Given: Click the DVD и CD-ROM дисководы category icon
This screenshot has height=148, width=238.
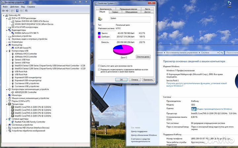Looking at the screenshot, I should point(10,18).
